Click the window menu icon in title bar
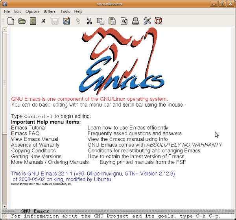Image resolution: width=236 pixels, height=220 pixels. click(x=5, y=4)
